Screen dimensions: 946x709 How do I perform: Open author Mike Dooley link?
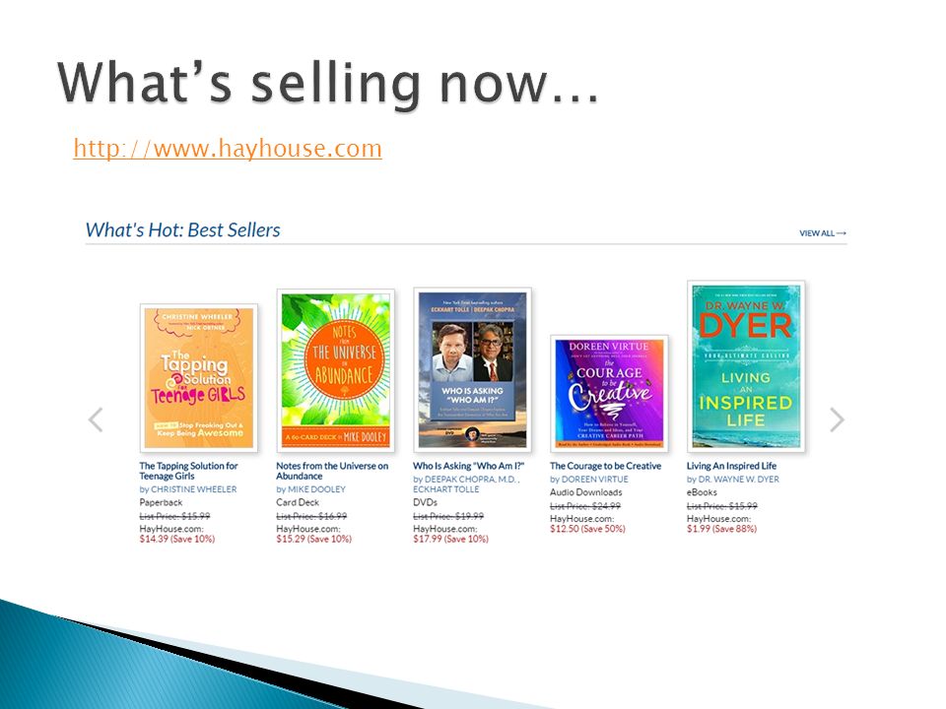click(x=316, y=489)
